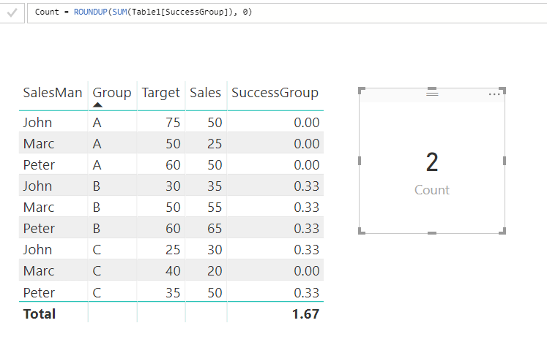Screen dimensions: 547x361
Task: Click the Count label in the card
Action: click(x=432, y=190)
